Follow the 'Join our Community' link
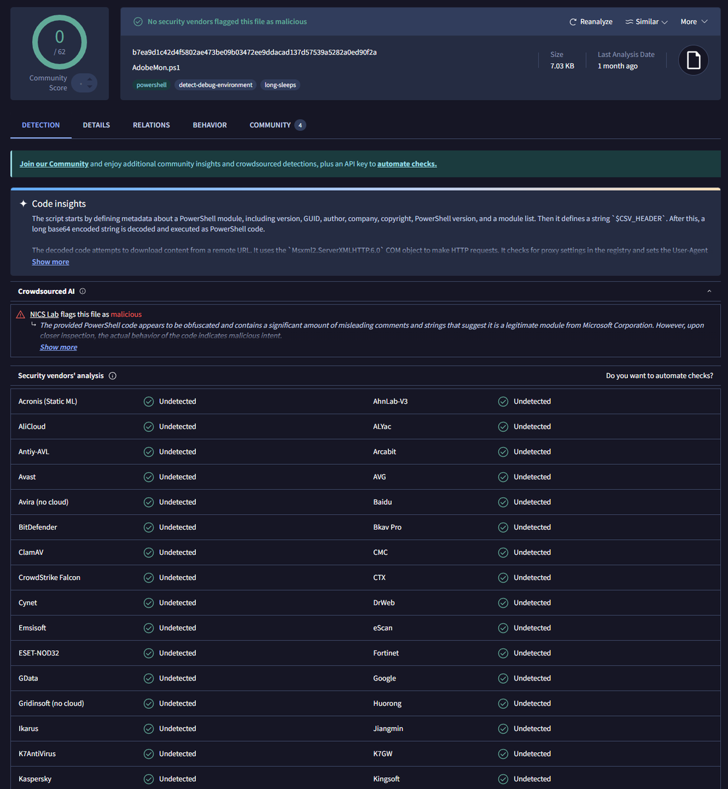Image resolution: width=728 pixels, height=789 pixels. [54, 164]
